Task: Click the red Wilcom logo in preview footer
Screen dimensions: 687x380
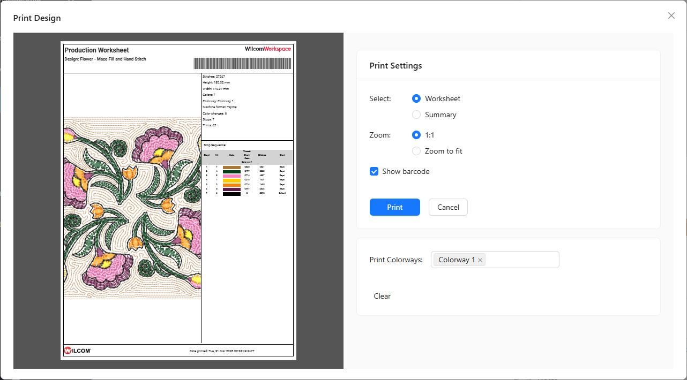Action: (x=78, y=351)
